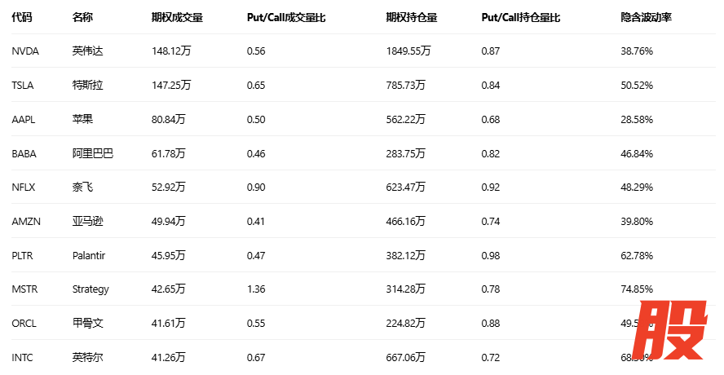Select MSTR's 1.36 Put/Call volume ratio
The image size is (724, 375).
[x=256, y=289]
